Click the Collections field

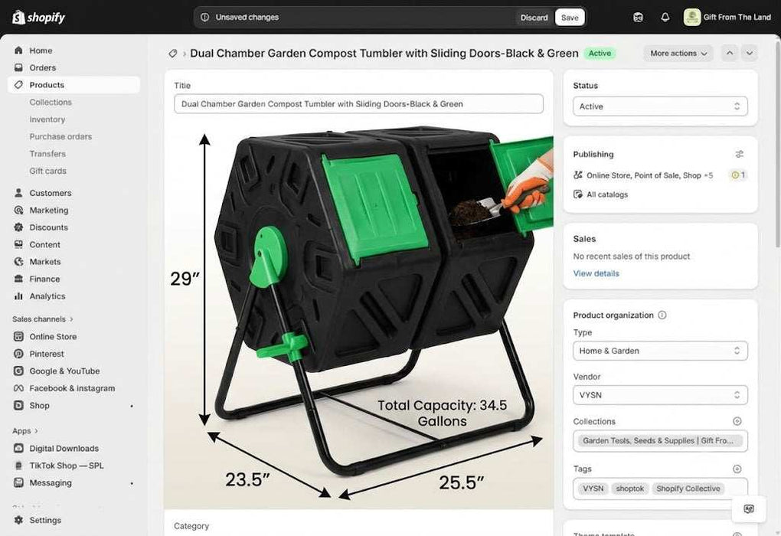(x=660, y=441)
